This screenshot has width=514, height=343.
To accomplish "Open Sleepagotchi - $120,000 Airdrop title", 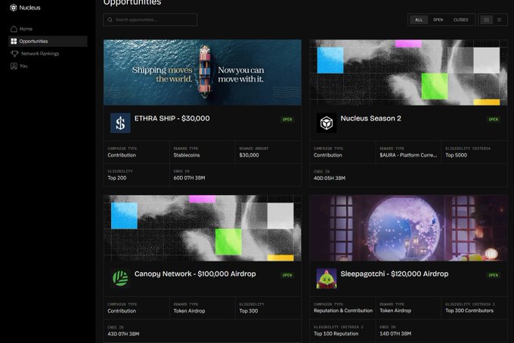I will pos(395,274).
